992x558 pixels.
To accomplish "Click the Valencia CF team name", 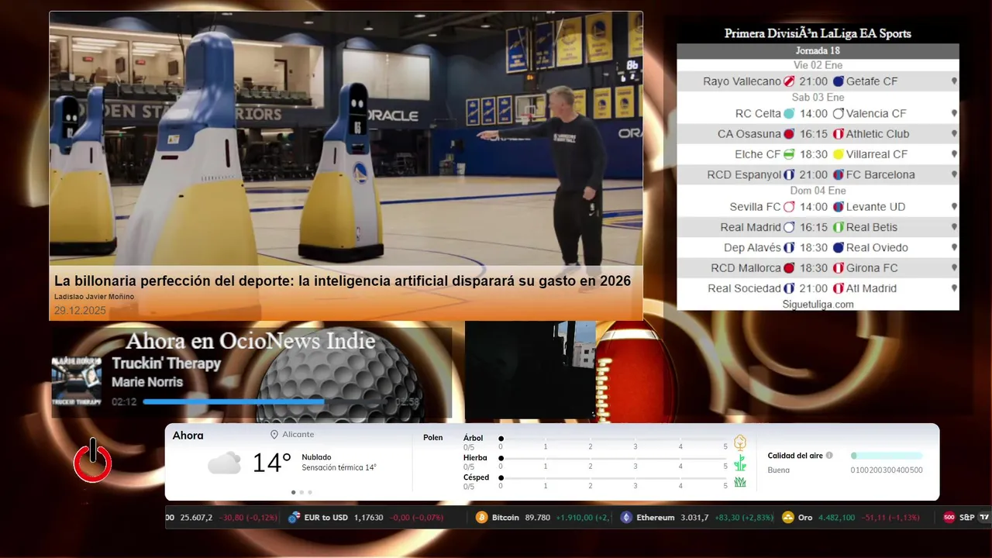I will (877, 113).
